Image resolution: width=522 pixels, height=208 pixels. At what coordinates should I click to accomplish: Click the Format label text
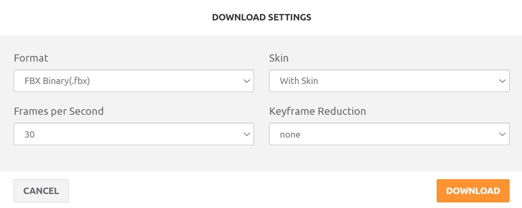(x=31, y=58)
